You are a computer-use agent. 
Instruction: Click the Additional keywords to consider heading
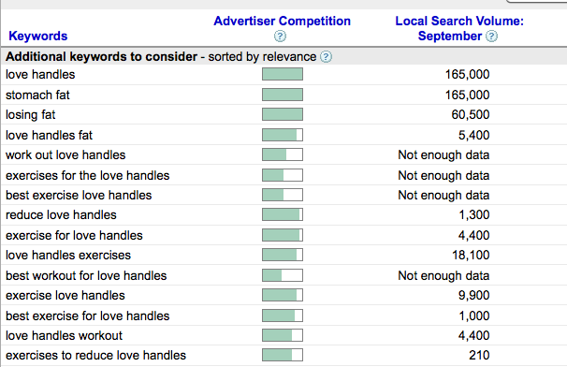pos(101,57)
